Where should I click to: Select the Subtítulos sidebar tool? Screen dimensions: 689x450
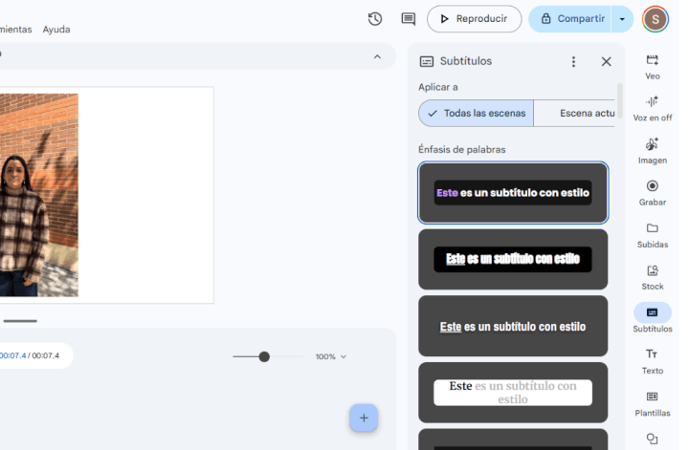(x=653, y=318)
